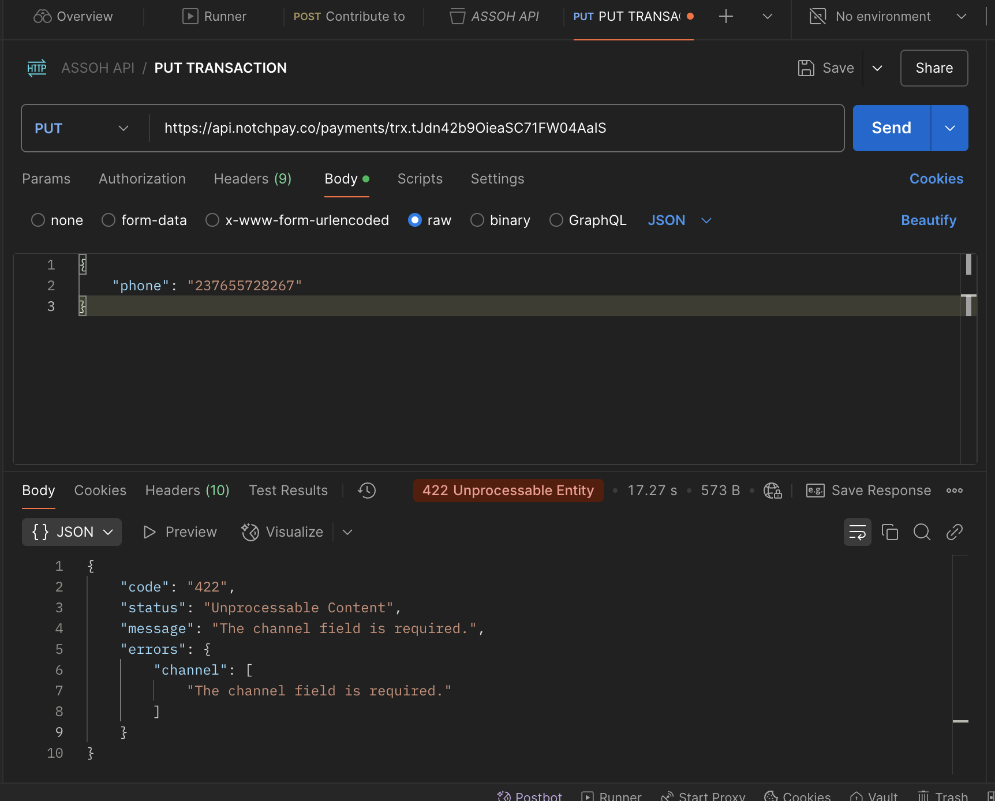Viewport: 995px width, 801px height.
Task: Select x-www-form-urlencoded body type
Action: 212,220
